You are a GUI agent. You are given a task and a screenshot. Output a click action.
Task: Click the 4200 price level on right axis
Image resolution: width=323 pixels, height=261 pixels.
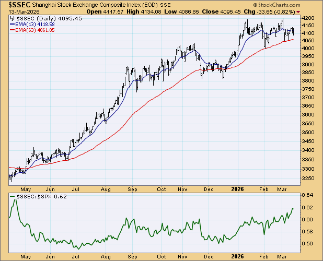click(310, 18)
